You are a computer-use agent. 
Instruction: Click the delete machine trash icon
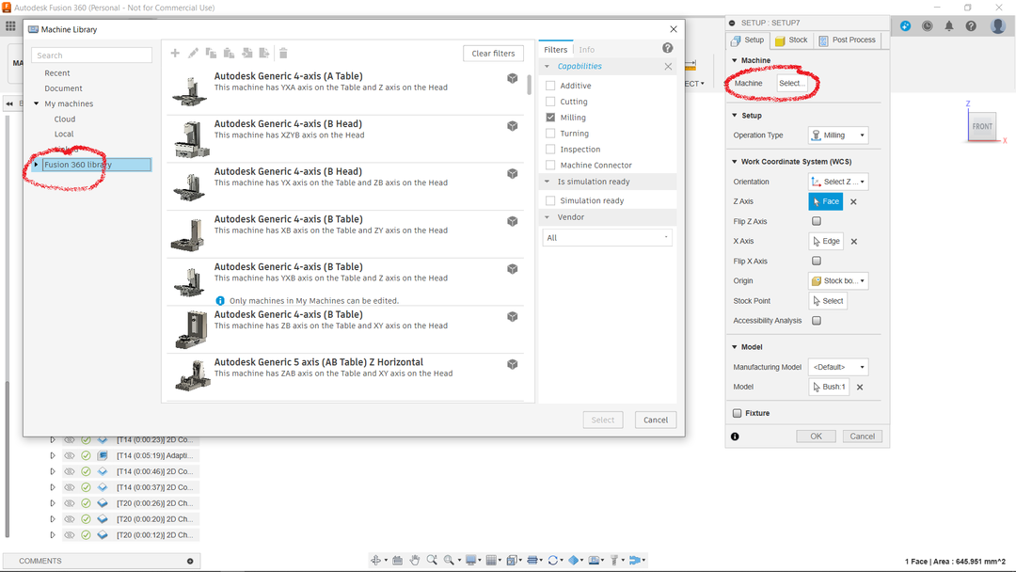point(283,54)
